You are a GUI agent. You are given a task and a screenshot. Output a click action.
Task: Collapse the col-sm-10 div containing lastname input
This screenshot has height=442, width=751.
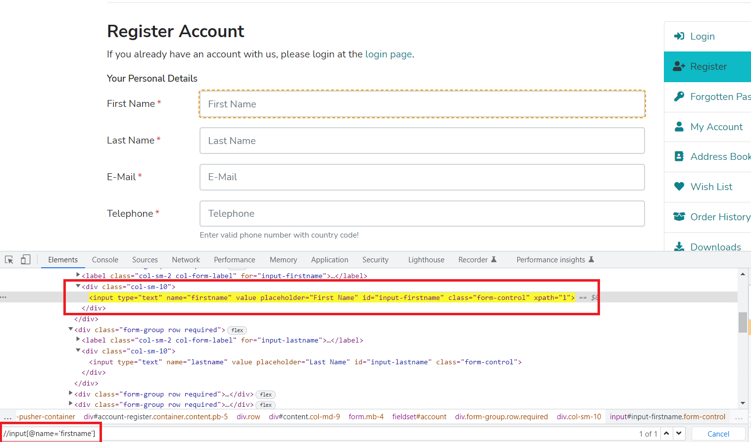78,350
